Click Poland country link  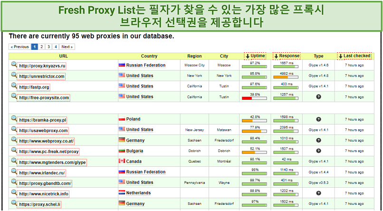[x=133, y=119]
